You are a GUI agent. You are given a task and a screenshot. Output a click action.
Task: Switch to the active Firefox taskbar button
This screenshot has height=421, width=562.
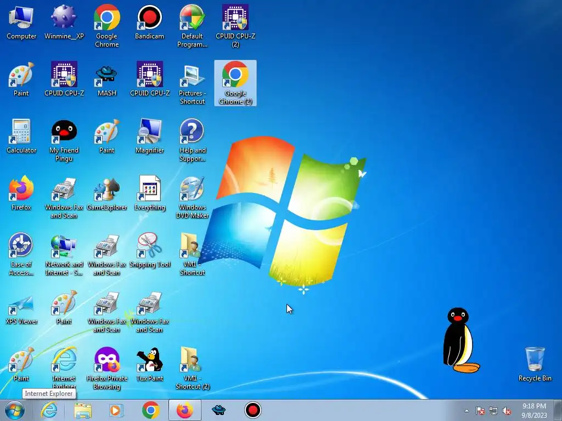(x=184, y=410)
